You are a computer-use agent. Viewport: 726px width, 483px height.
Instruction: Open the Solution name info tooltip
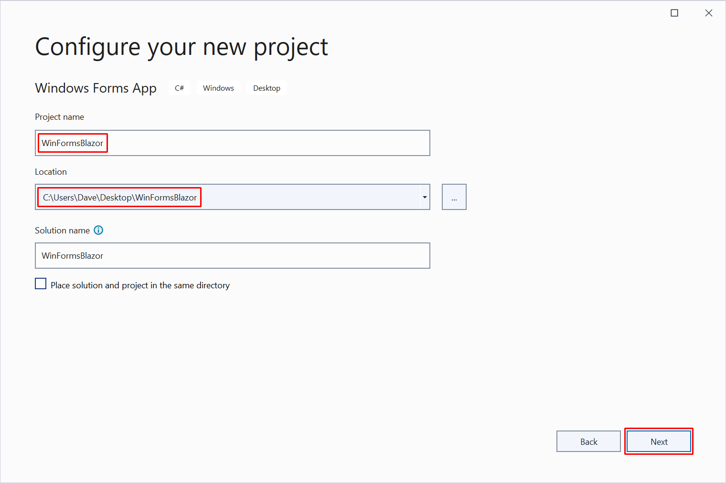[98, 230]
